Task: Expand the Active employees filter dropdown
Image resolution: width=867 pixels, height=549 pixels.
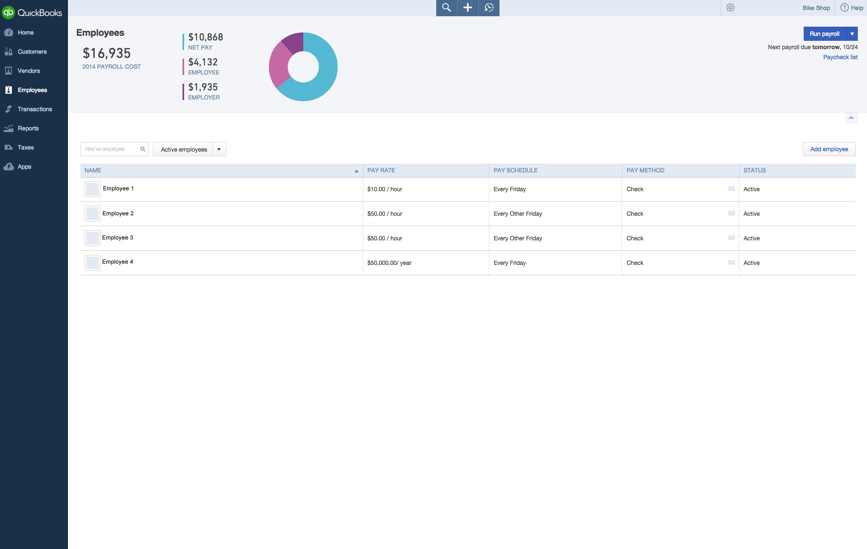Action: click(219, 150)
